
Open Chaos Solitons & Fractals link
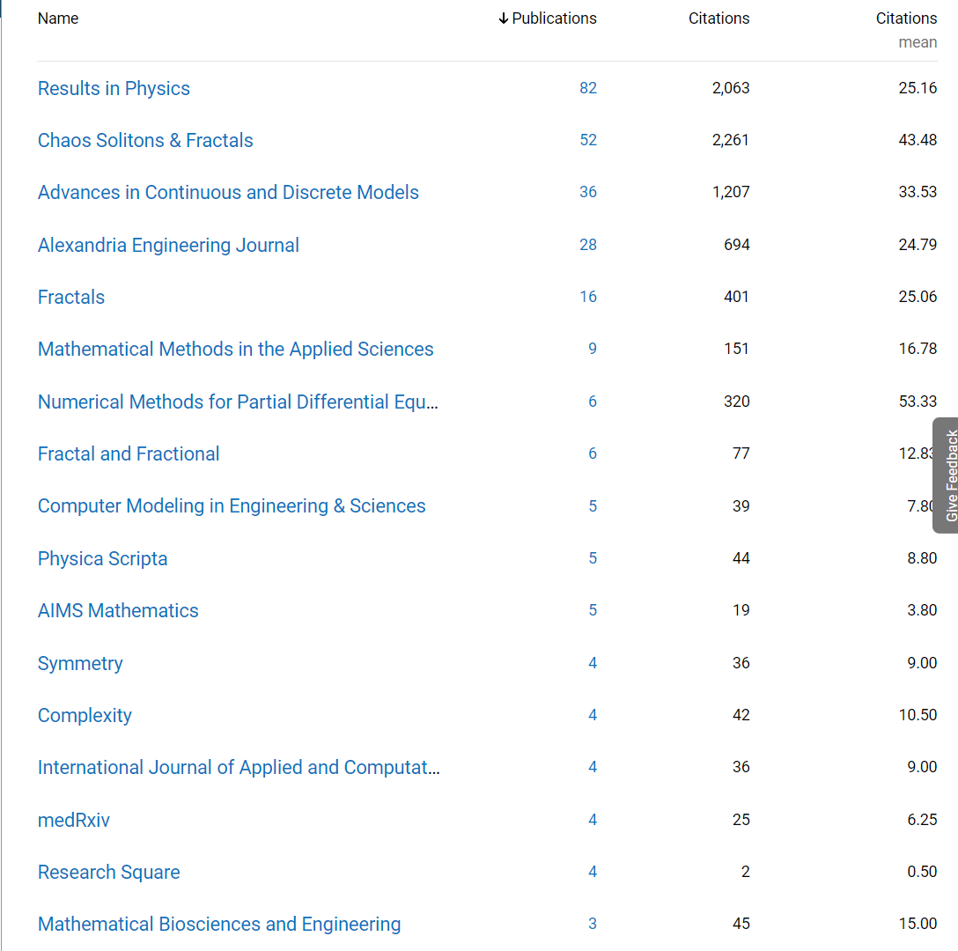145,140
